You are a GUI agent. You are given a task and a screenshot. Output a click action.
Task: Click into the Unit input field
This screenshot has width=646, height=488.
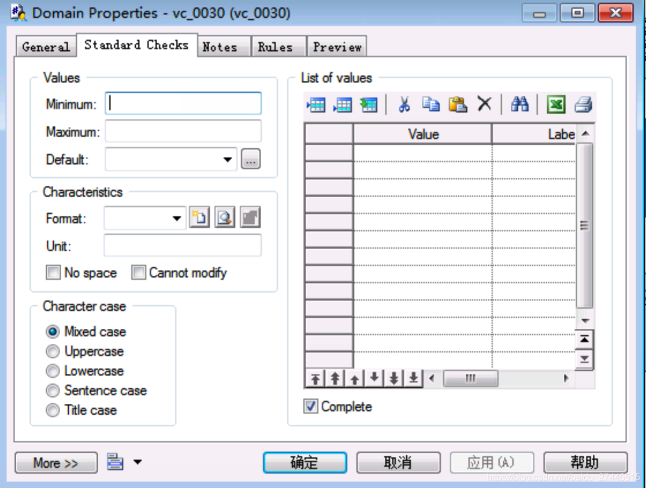coord(183,245)
